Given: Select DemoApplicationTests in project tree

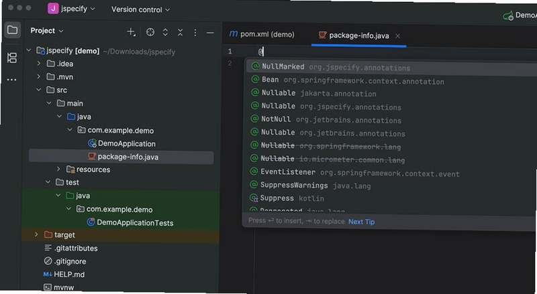Looking at the screenshot, I should click(x=130, y=222).
